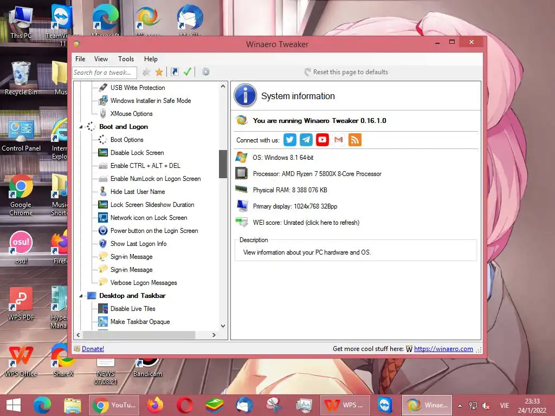Viewport: 555px width, 416px height.
Task: Open Opera from the taskbar
Action: pyautogui.click(x=185, y=405)
